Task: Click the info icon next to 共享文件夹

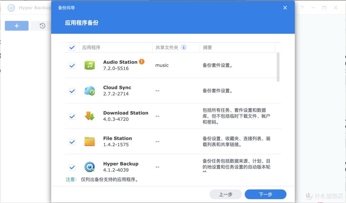Action: 184,47
